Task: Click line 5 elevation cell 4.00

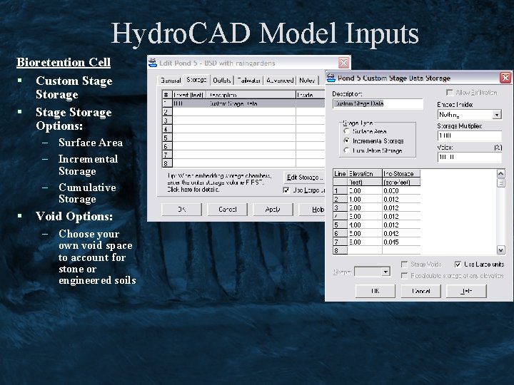Action: [365, 225]
